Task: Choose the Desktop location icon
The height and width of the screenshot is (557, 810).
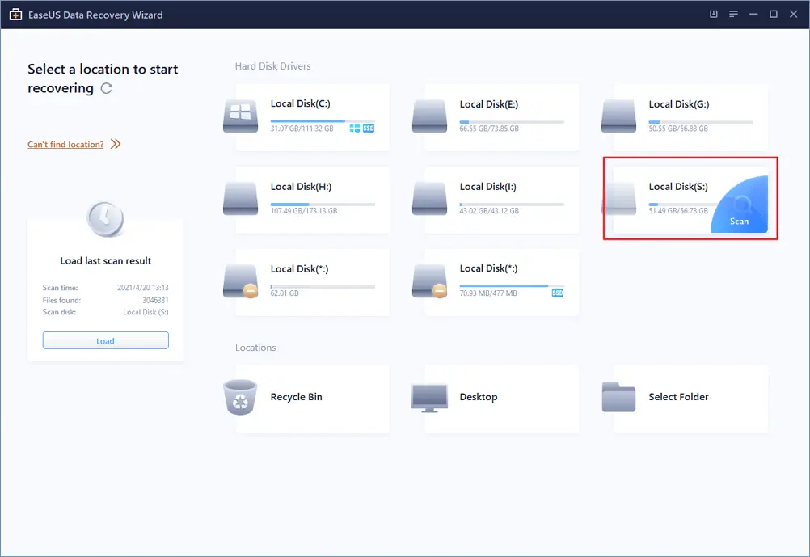Action: (x=429, y=398)
